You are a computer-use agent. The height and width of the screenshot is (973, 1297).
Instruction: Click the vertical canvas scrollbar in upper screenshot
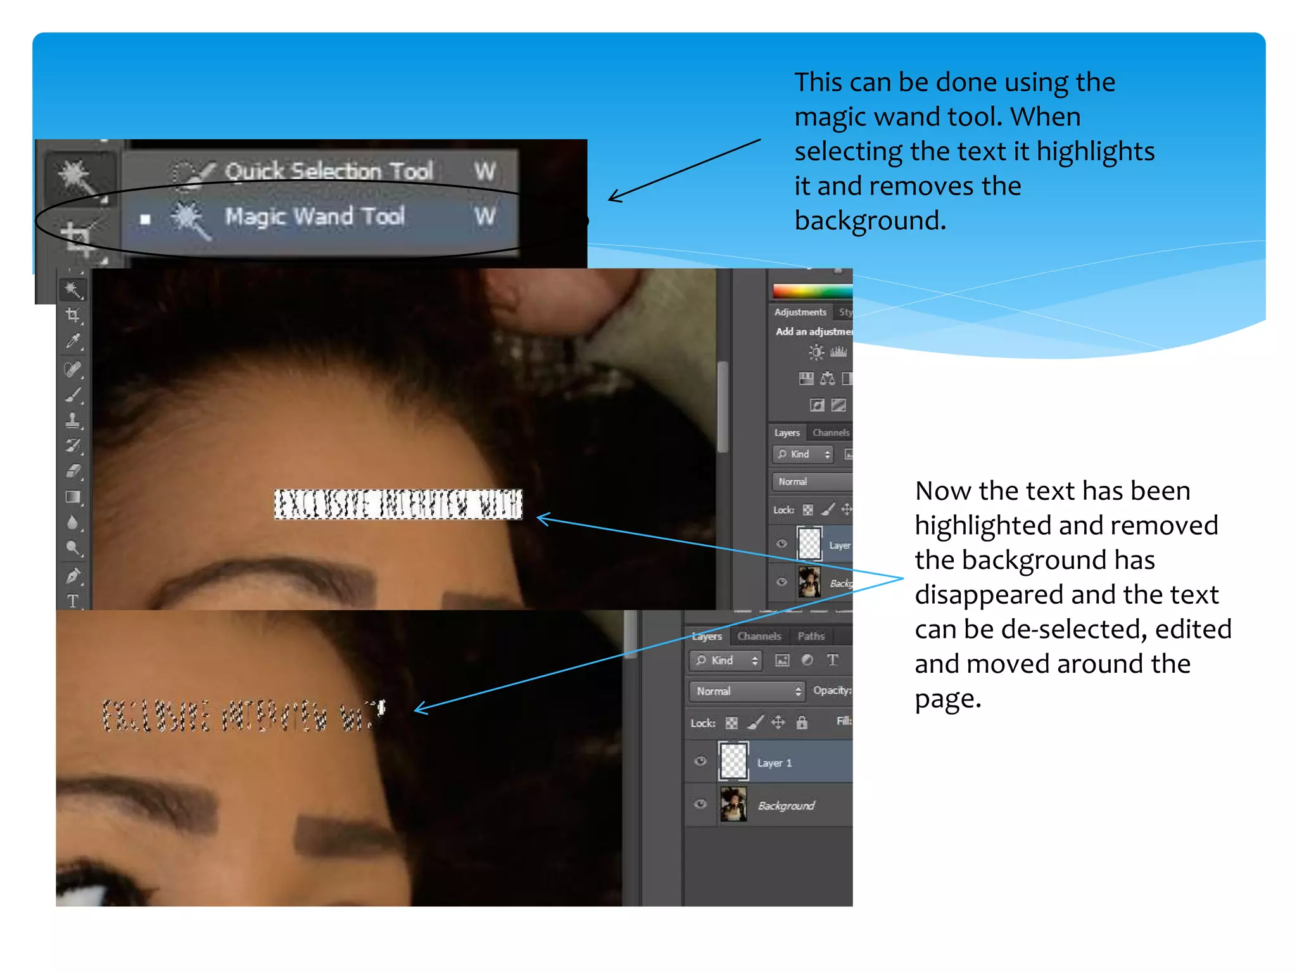723,407
